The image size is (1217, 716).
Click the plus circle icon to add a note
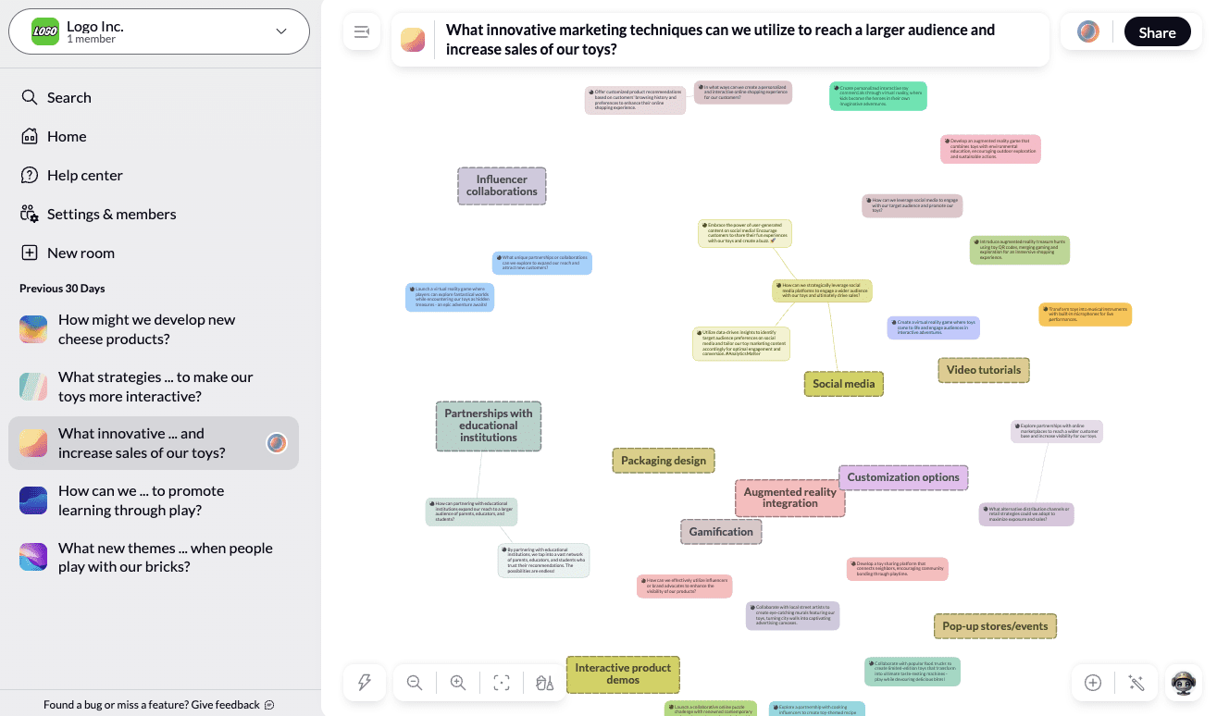point(1093,683)
